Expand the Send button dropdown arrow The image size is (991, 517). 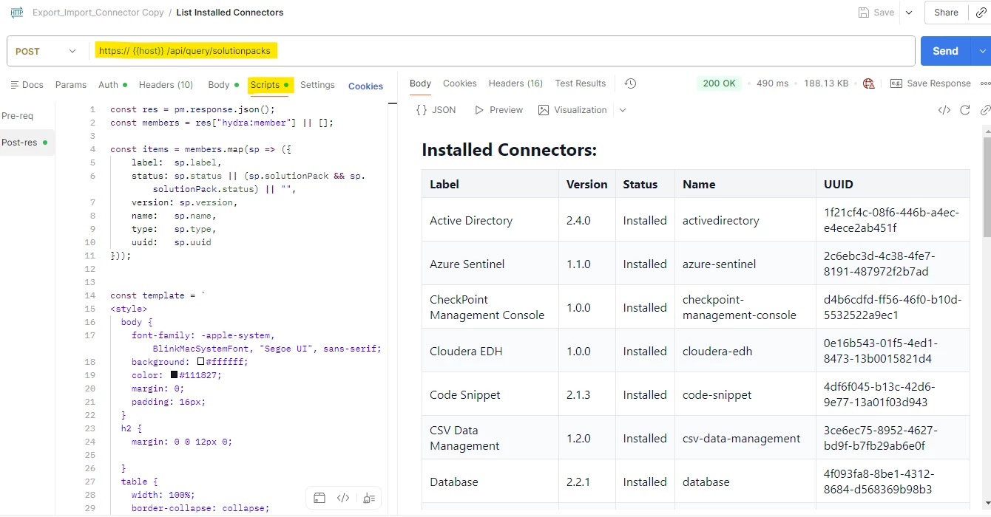tap(983, 51)
